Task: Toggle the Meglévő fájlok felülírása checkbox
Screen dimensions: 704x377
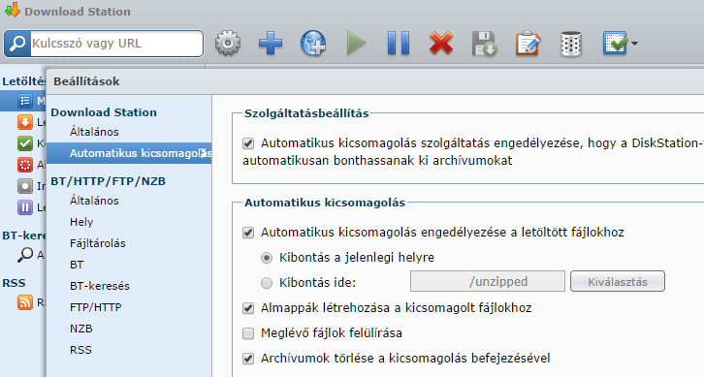Action: [x=248, y=333]
